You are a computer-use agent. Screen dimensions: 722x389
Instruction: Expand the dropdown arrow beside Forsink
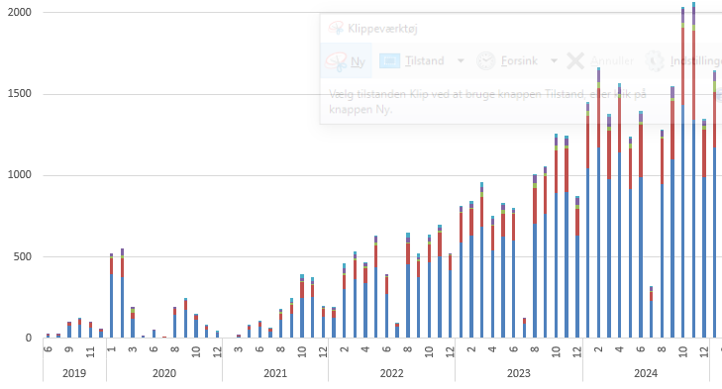[554, 60]
